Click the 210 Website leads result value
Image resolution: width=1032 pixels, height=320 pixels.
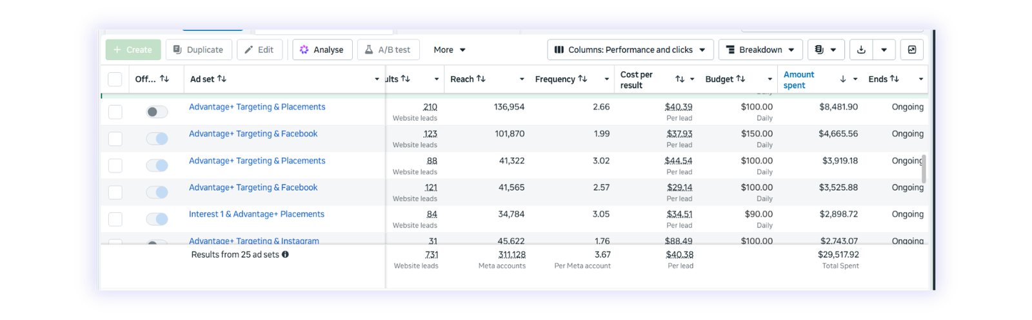(x=430, y=107)
